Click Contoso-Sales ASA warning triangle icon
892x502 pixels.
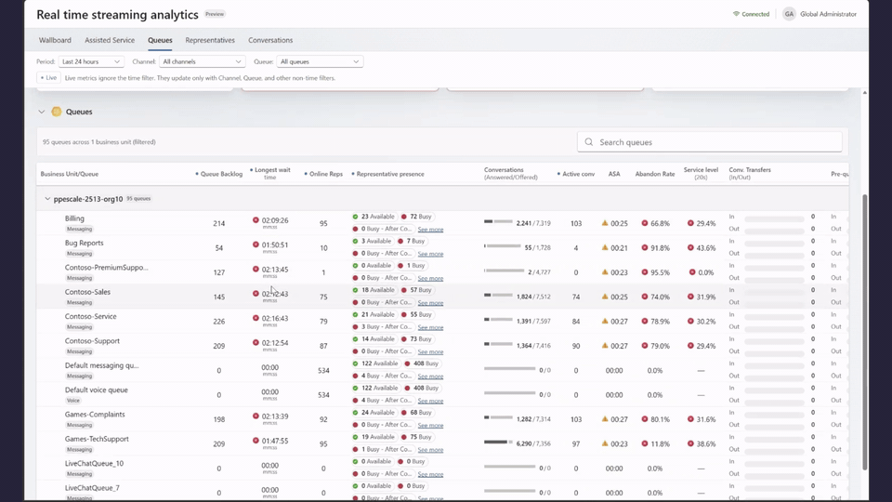tap(605, 297)
